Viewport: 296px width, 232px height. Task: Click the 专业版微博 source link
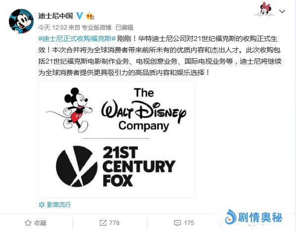point(96,28)
